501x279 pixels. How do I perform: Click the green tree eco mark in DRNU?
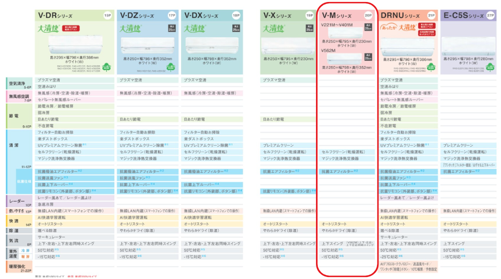coord(431,67)
